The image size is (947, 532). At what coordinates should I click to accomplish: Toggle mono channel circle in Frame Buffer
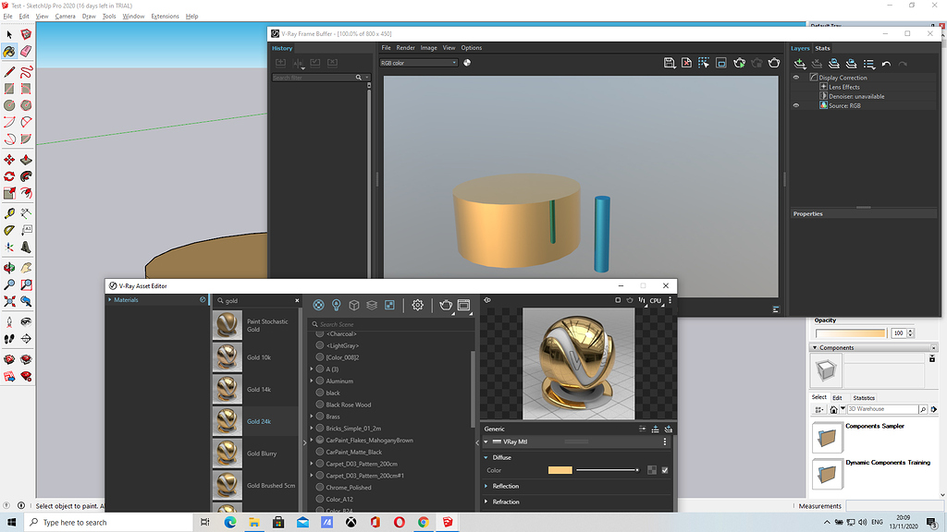[467, 63]
